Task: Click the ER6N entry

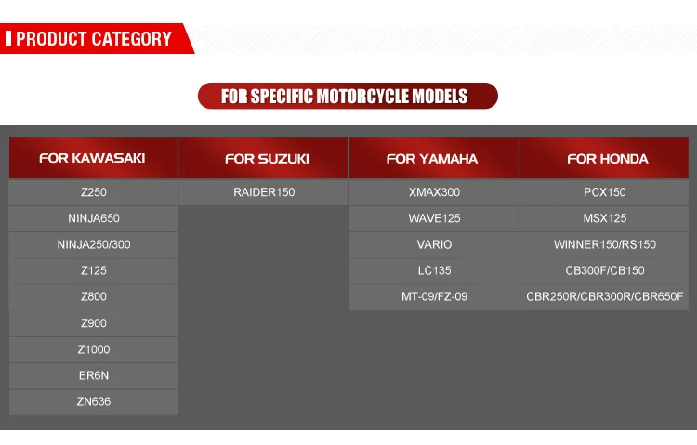Action: coord(93,375)
